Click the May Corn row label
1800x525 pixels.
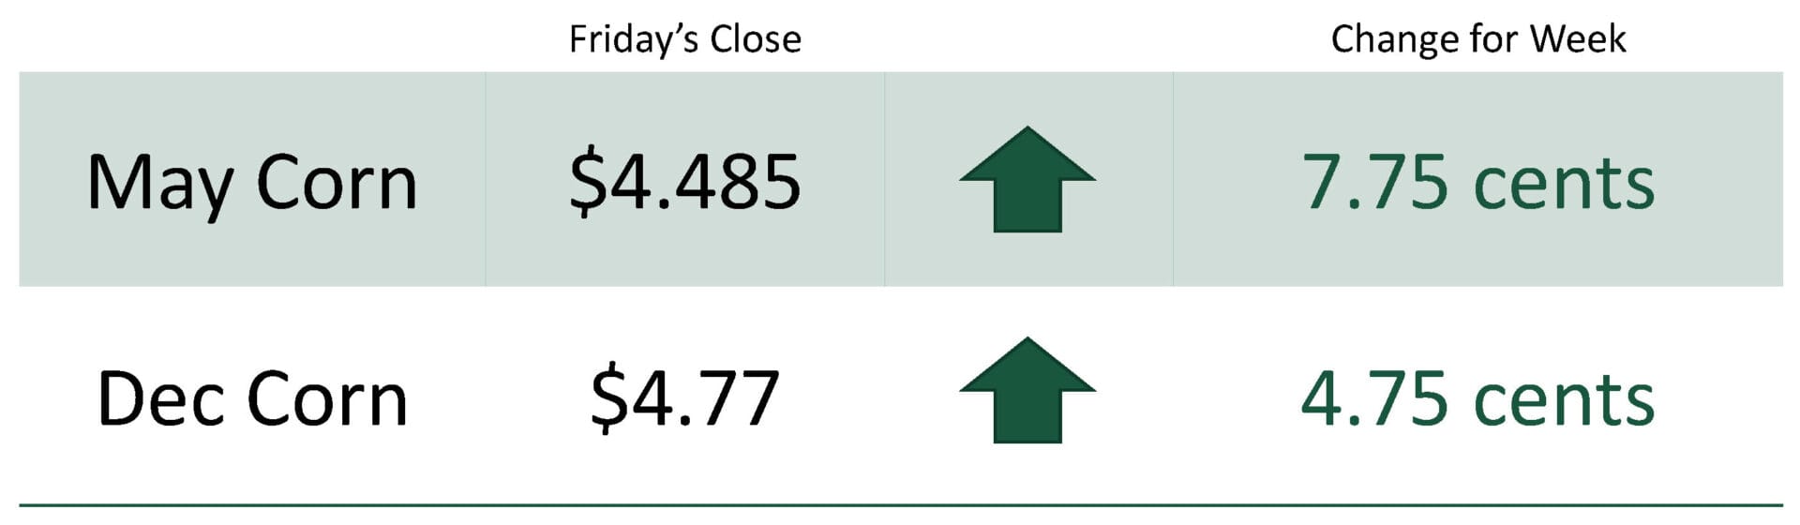tap(251, 183)
